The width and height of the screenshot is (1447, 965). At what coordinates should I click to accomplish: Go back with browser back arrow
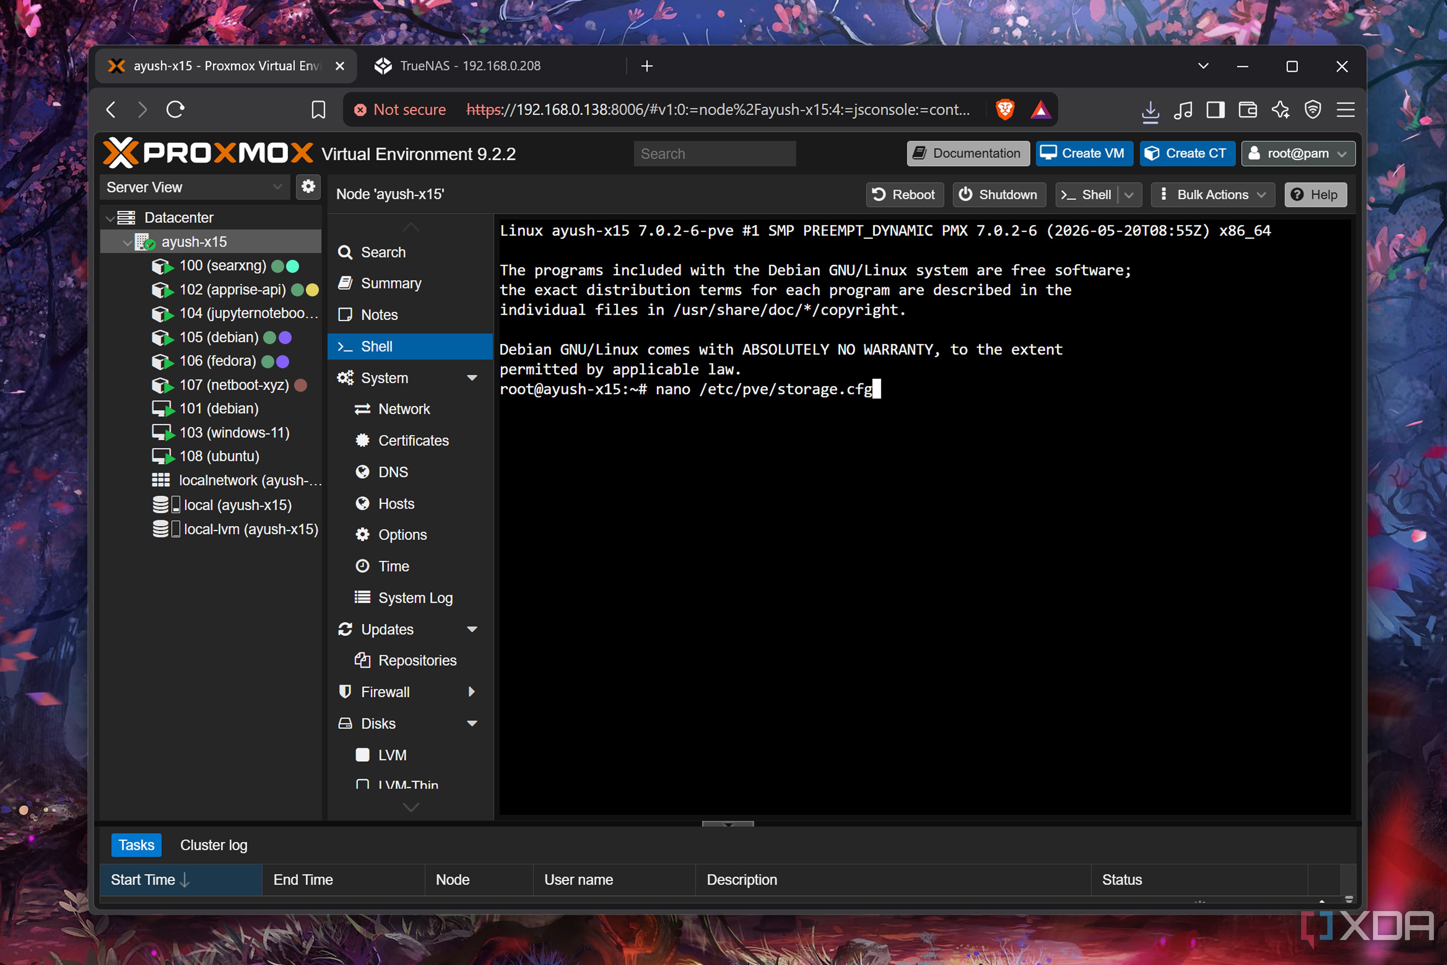tap(111, 110)
